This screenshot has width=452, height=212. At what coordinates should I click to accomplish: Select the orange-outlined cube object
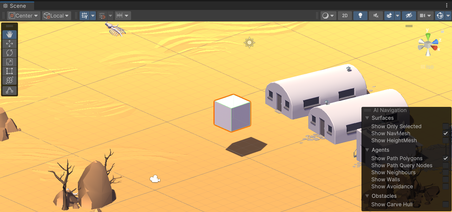pos(232,113)
